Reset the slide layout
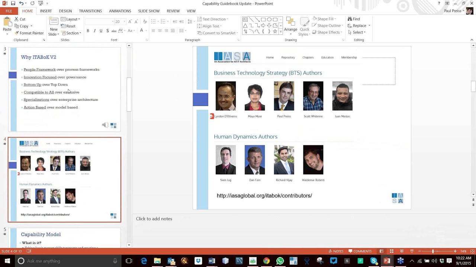Image resolution: width=476 pixels, height=267 pixels. (68, 26)
